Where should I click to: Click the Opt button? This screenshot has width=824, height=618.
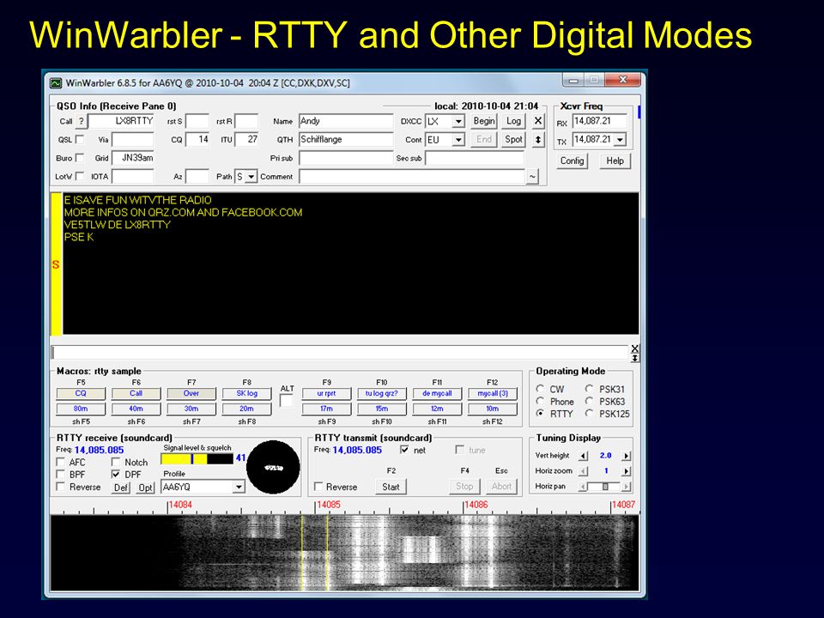tap(146, 488)
